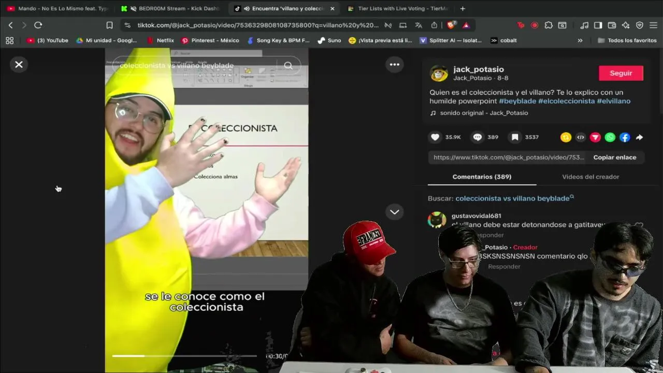Image resolution: width=663 pixels, height=373 pixels.
Task: Toggle the browser sidebar panel
Action: point(598,25)
